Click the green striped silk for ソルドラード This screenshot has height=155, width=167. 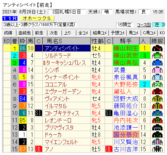click(157, 56)
